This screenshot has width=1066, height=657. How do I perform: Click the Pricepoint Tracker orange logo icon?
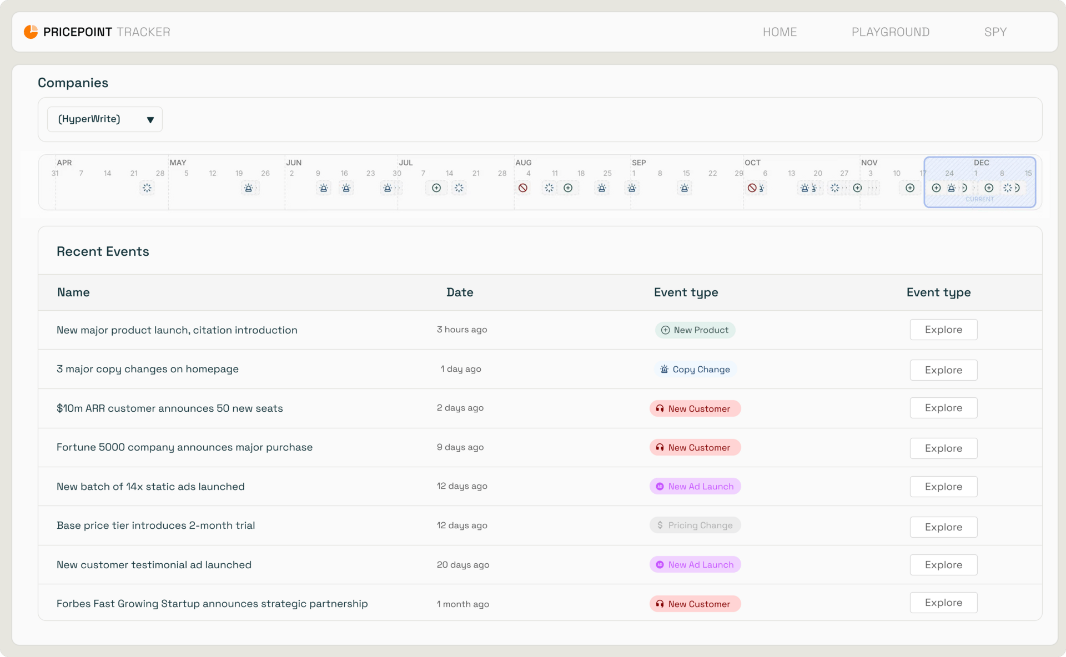point(31,32)
